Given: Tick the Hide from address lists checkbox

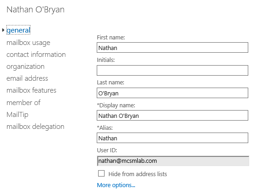Looking at the screenshot, I should (101, 173).
